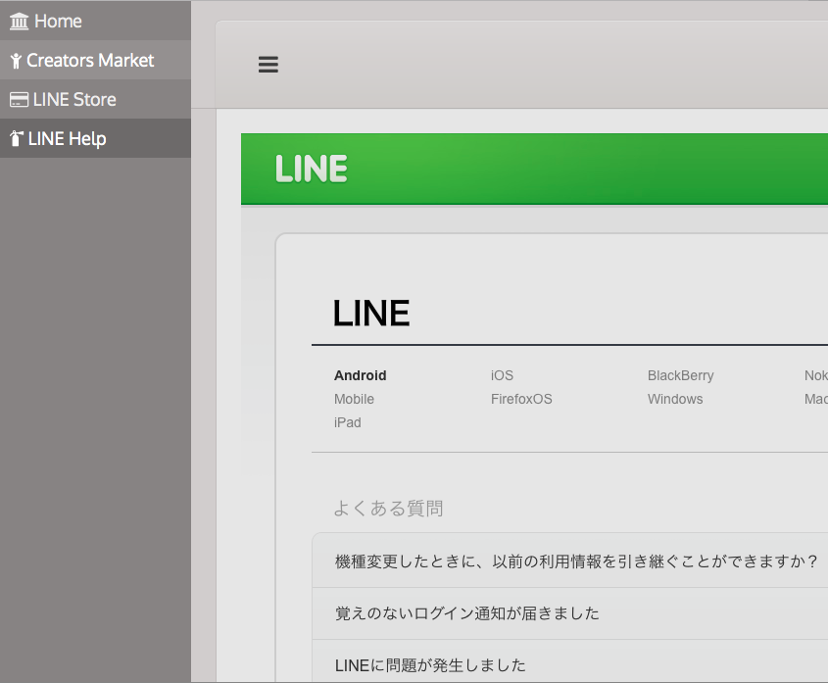Choose the iOS platform link
The image size is (828, 683).
click(502, 375)
